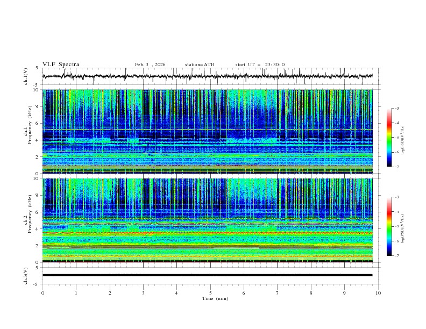Viewport: 426px width, 329px height.
Task: Select the date text "Feb. 3 , 2026"
Action: (150, 65)
